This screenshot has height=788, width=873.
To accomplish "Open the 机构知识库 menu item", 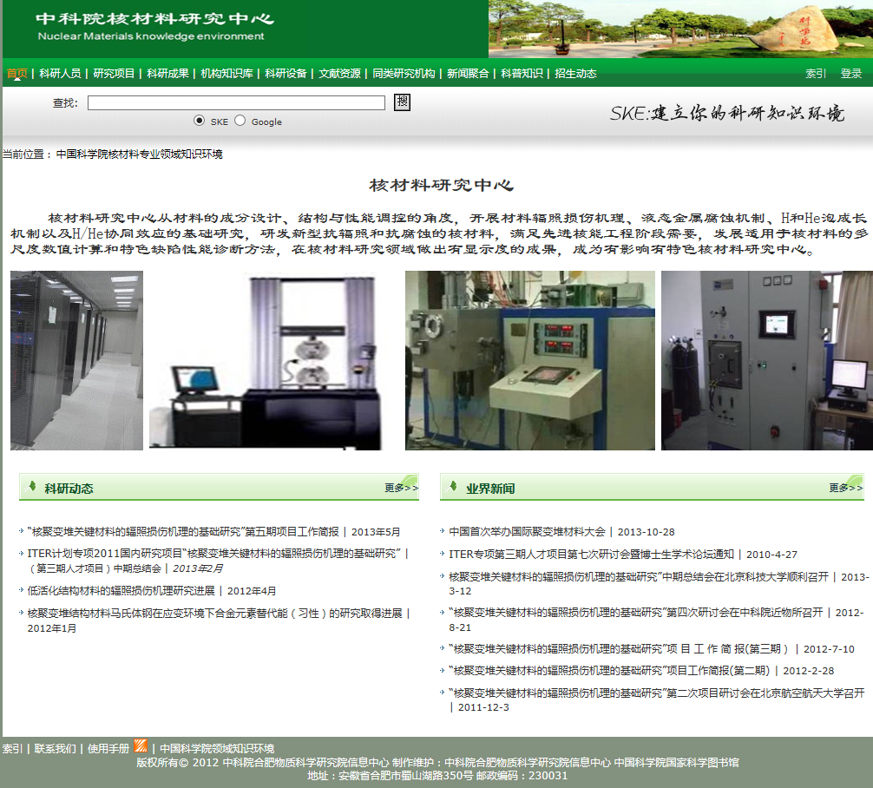I will 226,74.
